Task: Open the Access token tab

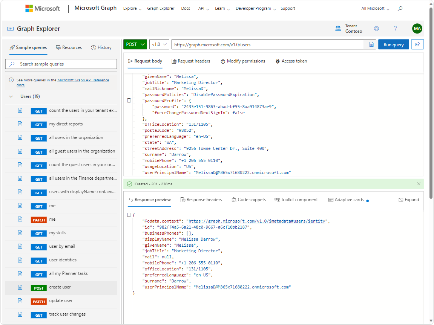Action: pos(291,61)
